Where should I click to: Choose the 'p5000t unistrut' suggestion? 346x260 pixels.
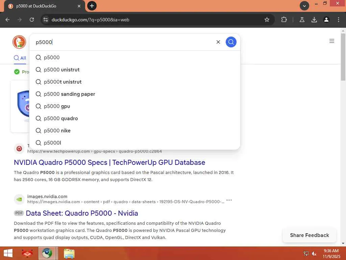point(134,82)
